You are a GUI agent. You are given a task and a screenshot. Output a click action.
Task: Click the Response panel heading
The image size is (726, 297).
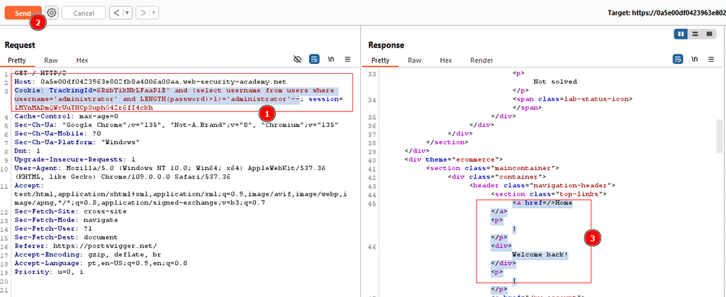[386, 45]
